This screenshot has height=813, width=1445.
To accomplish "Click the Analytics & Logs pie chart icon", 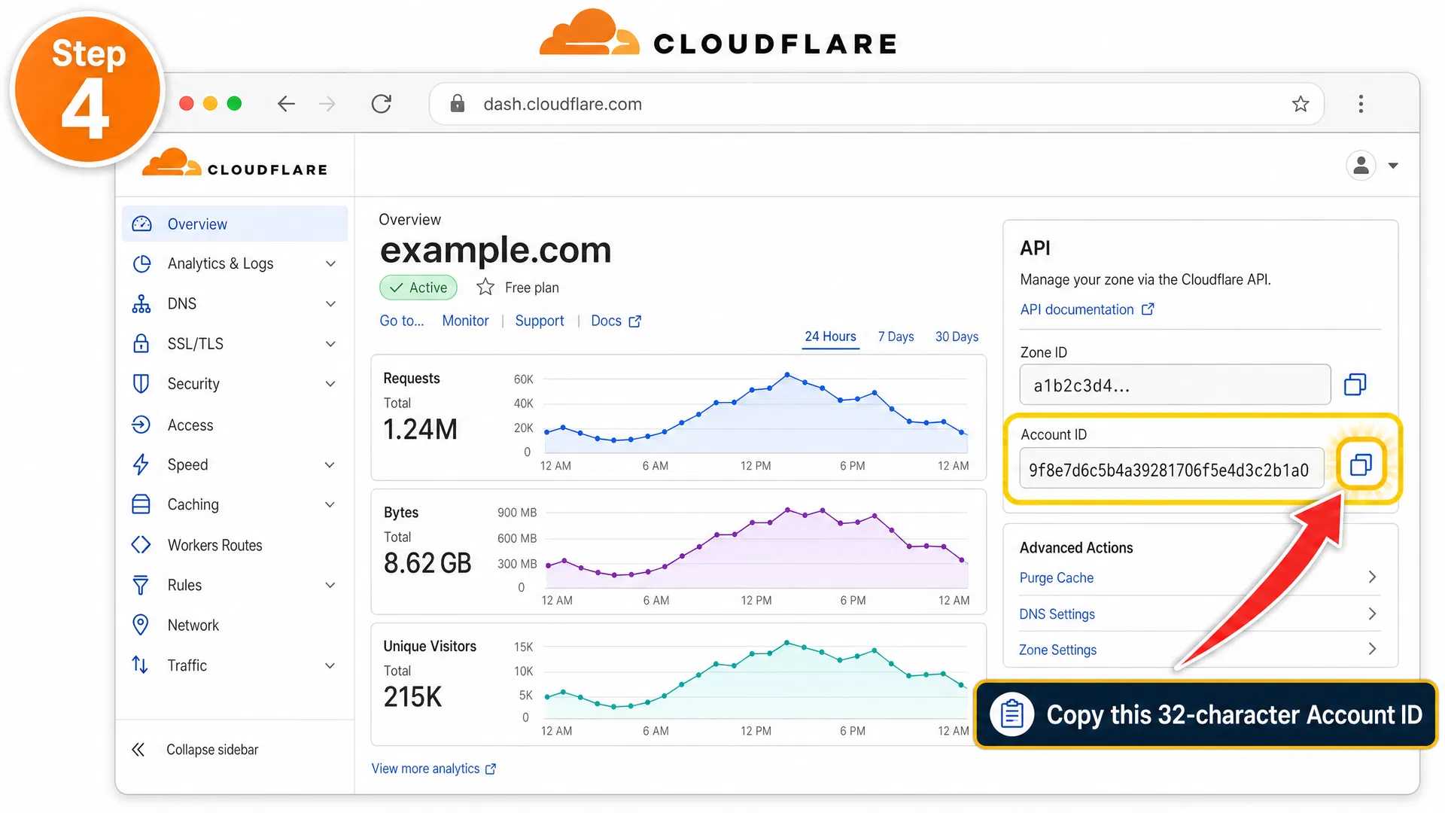I will pos(141,263).
